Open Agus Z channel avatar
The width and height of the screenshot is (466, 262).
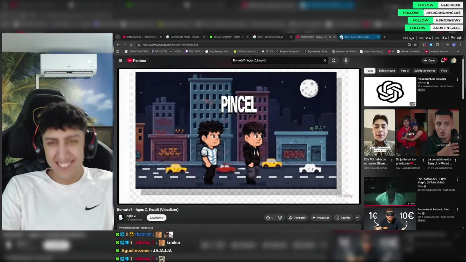[x=121, y=217]
